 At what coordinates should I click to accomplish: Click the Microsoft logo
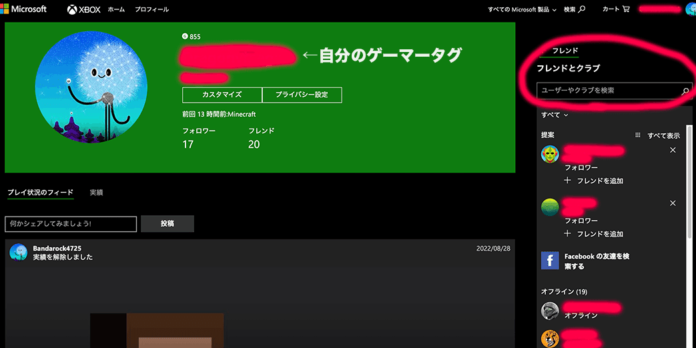coord(23,9)
